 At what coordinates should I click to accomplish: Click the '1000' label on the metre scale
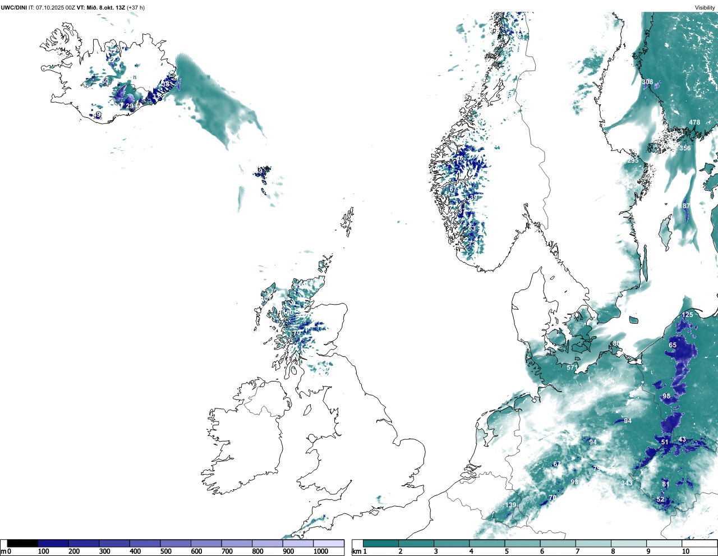[321, 552]
